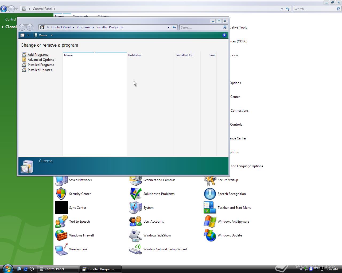Click the help question mark icon
Screen dimensions: 342x273
point(224,35)
